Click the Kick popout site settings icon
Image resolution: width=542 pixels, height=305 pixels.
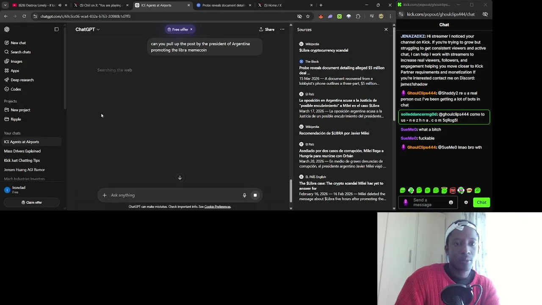(x=401, y=14)
